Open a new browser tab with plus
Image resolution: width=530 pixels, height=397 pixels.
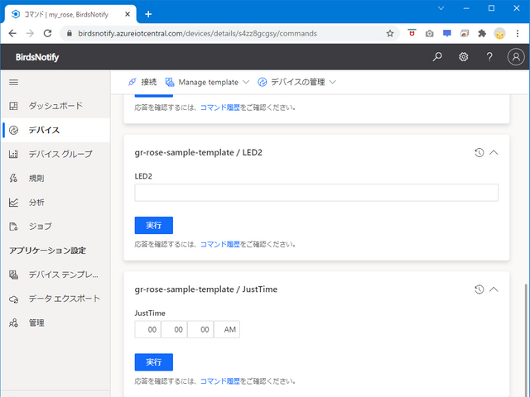coord(148,14)
